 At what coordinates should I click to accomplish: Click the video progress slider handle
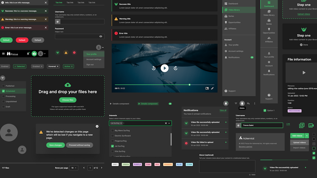pyautogui.click(x=189, y=85)
